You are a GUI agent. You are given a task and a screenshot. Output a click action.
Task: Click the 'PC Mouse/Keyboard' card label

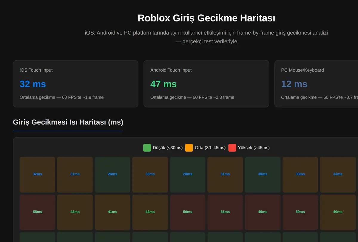click(x=303, y=70)
